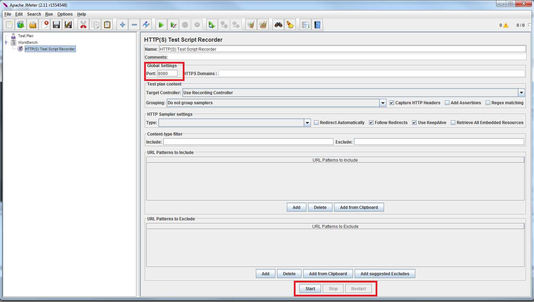
Task: Untick the Follow Redirects checkbox
Action: tap(371, 123)
